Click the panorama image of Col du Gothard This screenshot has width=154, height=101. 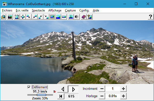(77, 52)
